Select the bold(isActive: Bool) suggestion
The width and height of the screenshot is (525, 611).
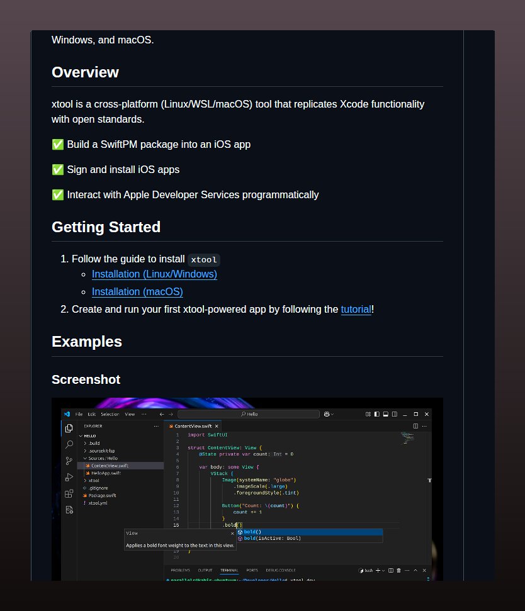pos(310,539)
